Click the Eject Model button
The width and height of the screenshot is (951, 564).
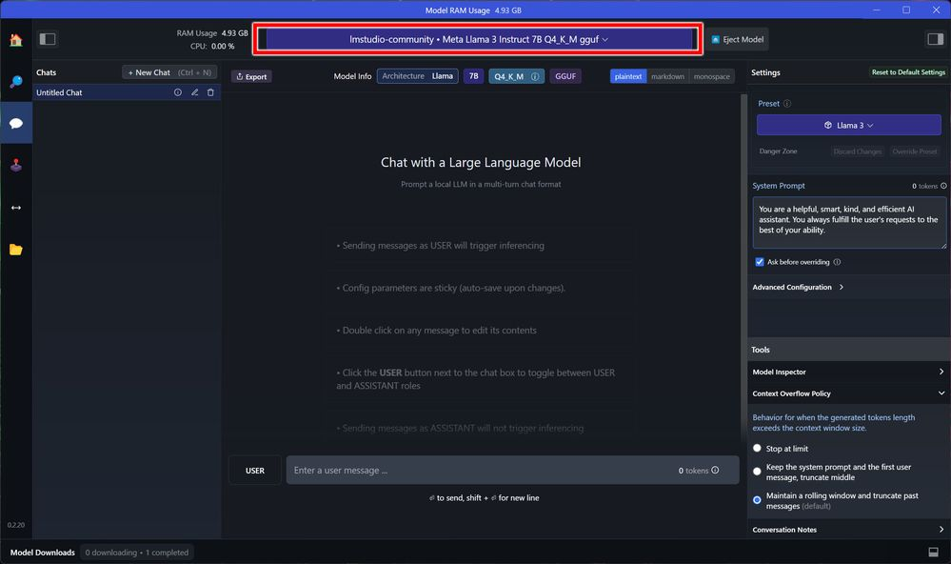737,39
